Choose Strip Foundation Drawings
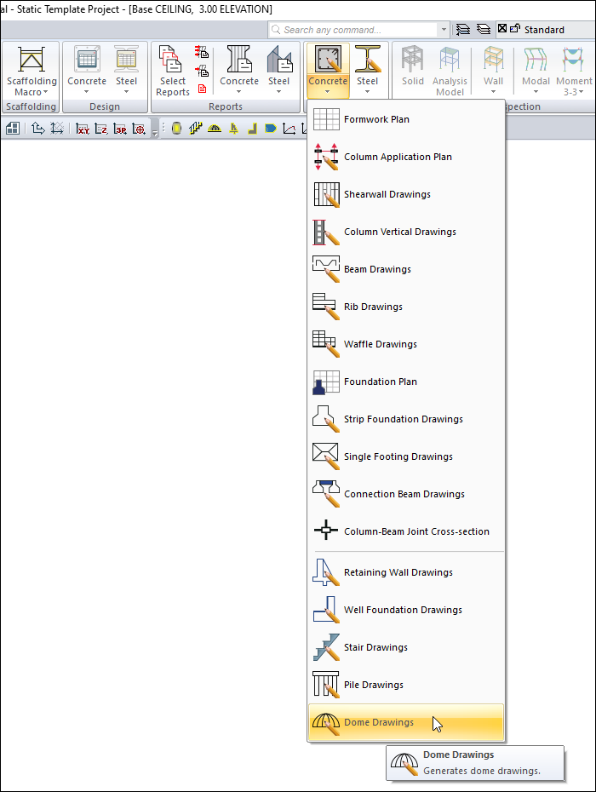The image size is (596, 792). click(405, 419)
